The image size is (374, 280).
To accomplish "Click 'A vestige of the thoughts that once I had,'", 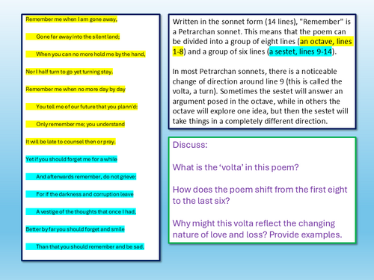I will point(86,212).
